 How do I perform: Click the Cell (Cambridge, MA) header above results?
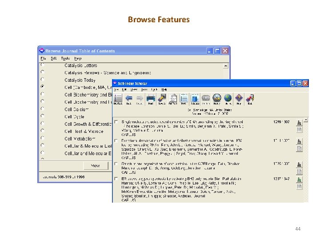coord(210,110)
